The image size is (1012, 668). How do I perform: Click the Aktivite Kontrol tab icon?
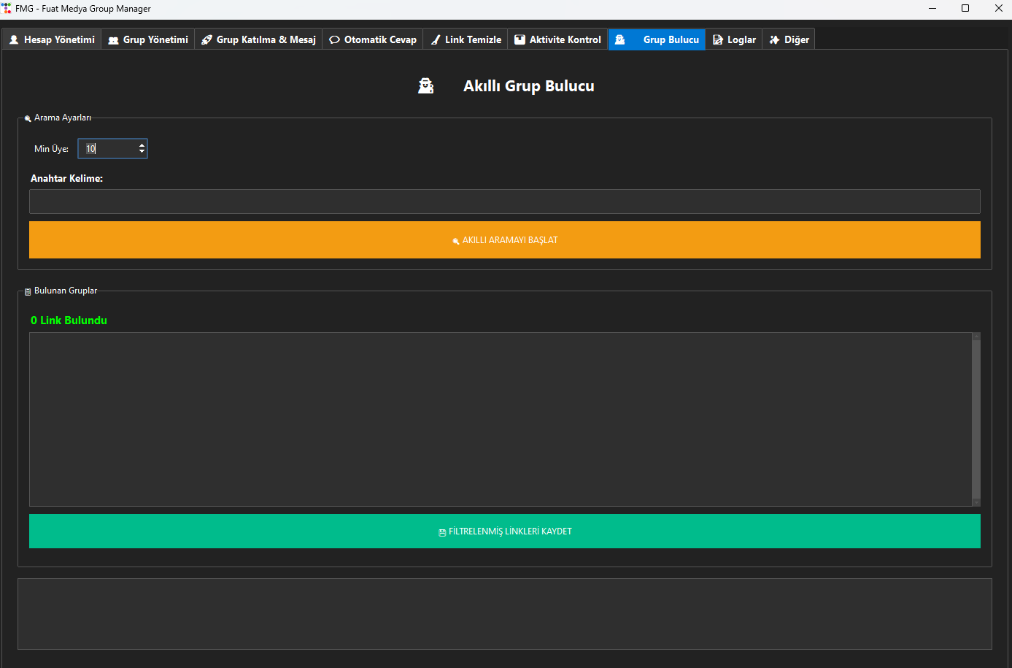pos(520,39)
